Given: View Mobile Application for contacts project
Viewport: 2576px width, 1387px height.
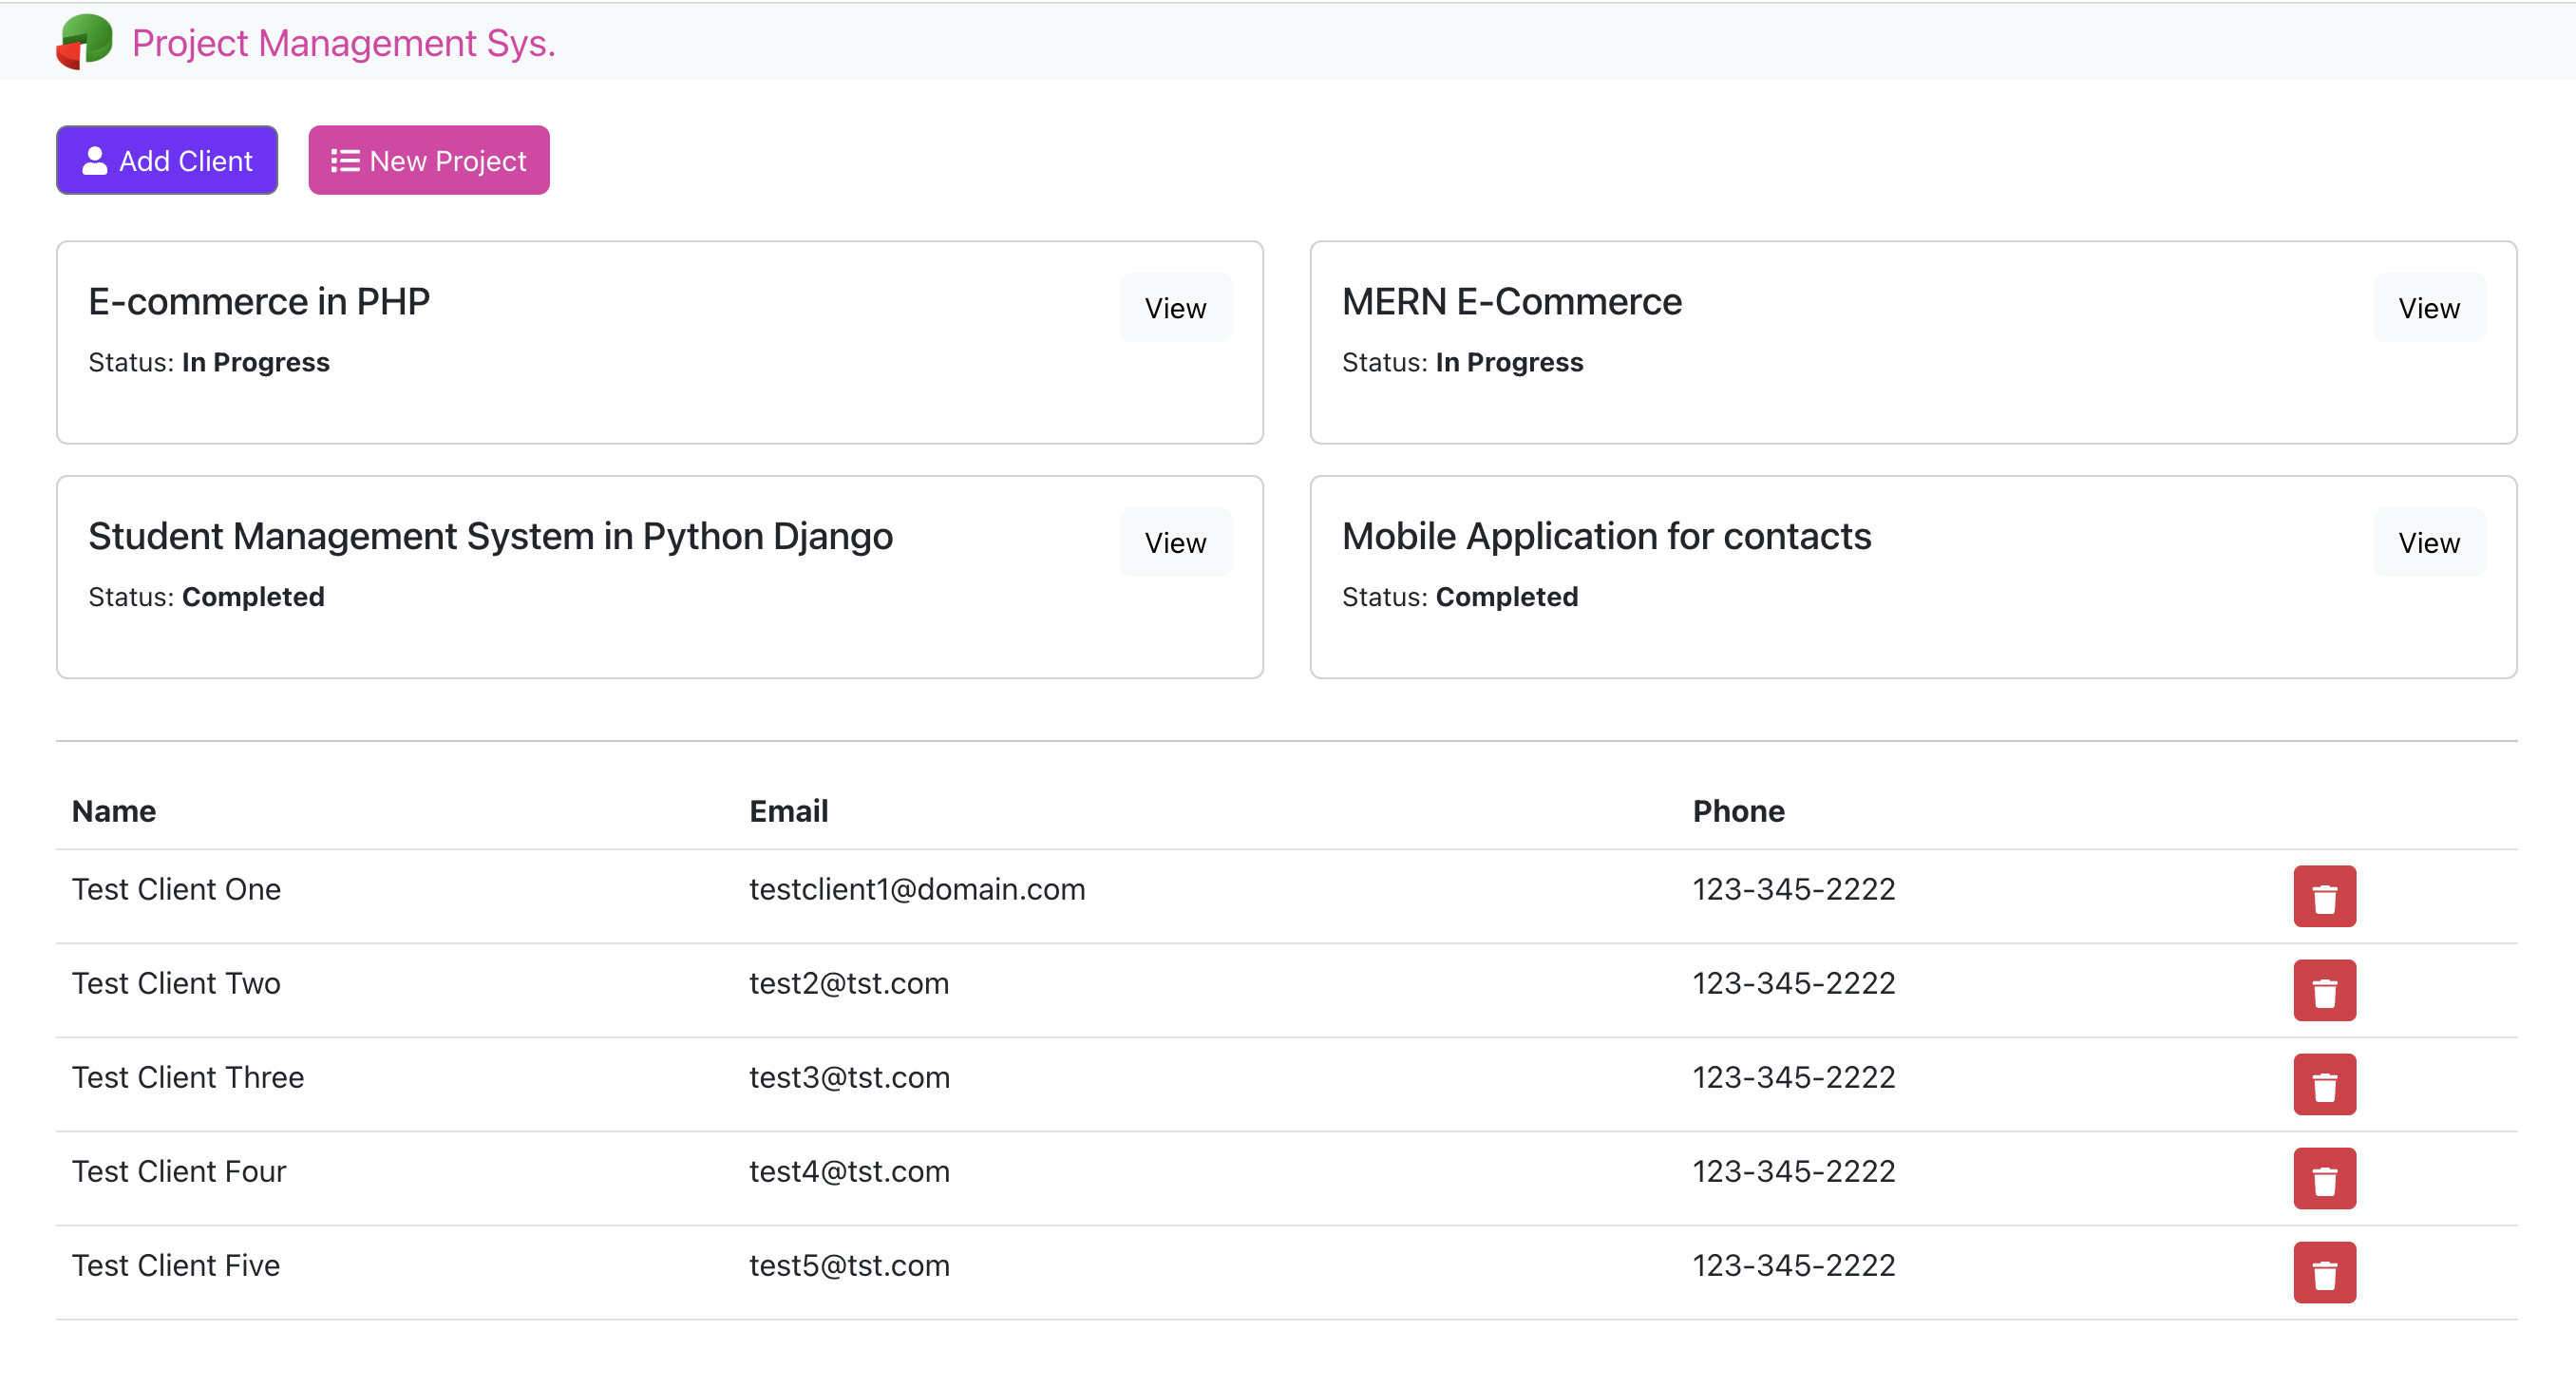Looking at the screenshot, I should (2428, 542).
